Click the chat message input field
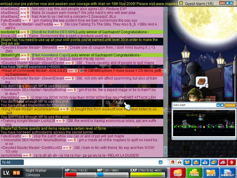 [91, 162]
